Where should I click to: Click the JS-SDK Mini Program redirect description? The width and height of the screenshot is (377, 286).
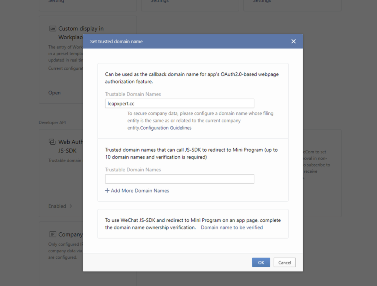(x=191, y=154)
